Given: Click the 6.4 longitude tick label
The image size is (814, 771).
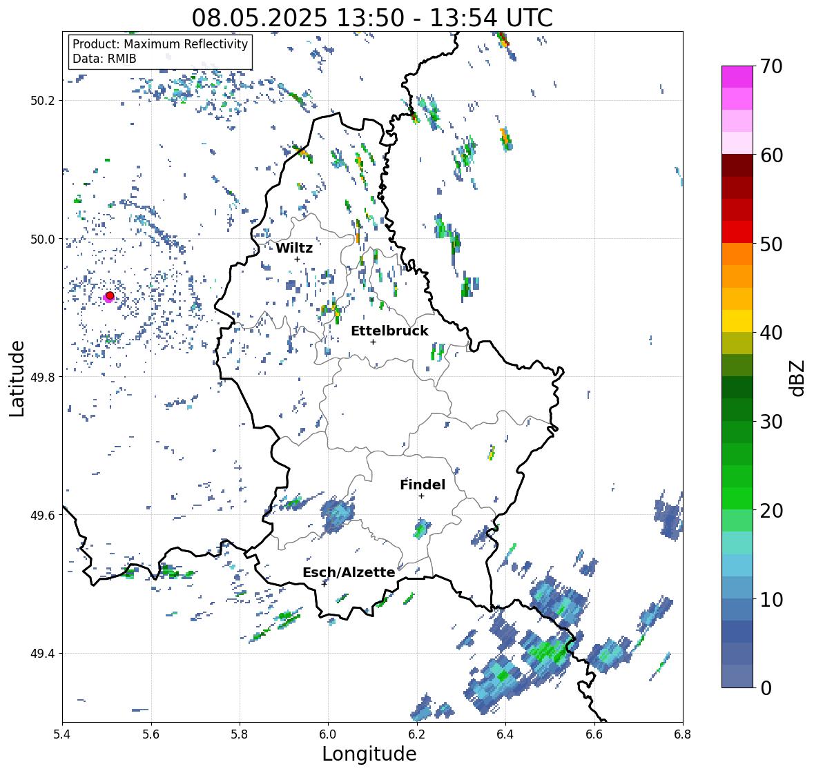Looking at the screenshot, I should 505,733.
